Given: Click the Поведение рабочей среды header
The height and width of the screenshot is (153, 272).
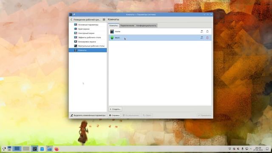Looking at the screenshot, I should click(87, 20).
